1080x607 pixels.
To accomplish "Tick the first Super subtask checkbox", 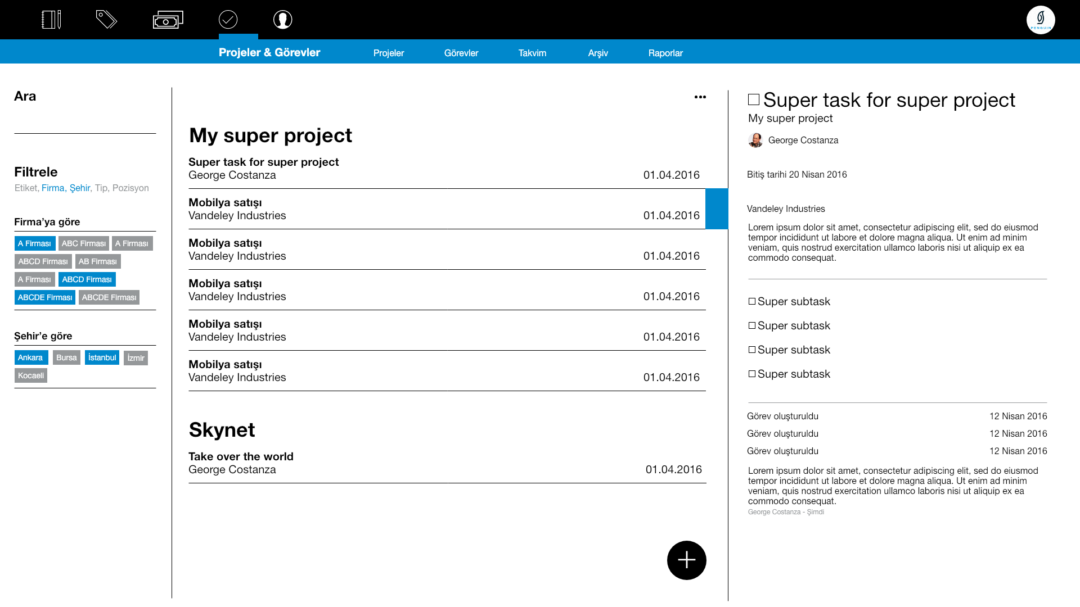I will tap(752, 302).
